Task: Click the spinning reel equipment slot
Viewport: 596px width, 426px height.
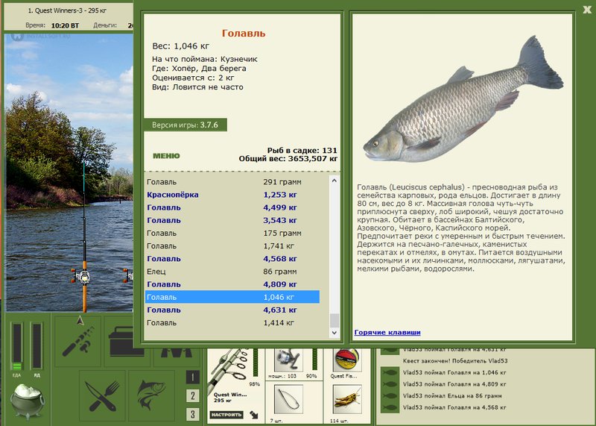Action: tap(288, 360)
